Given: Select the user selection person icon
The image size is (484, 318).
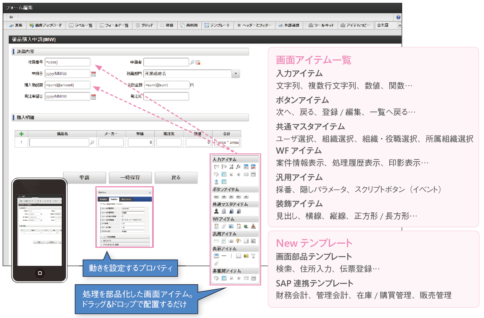Looking at the screenshot, I should 216,211.
